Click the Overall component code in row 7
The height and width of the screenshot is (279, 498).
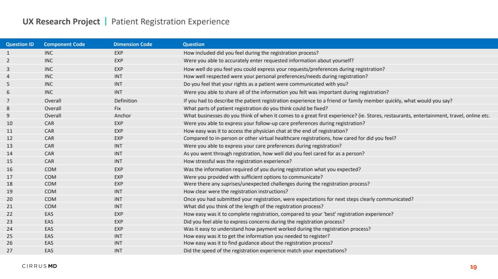tap(53, 101)
